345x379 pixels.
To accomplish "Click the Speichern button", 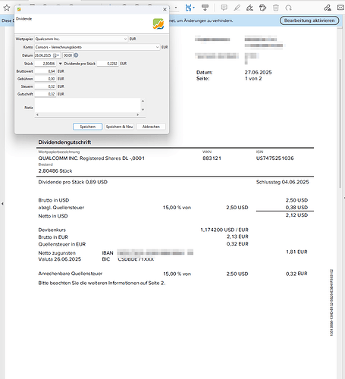I will (x=88, y=127).
